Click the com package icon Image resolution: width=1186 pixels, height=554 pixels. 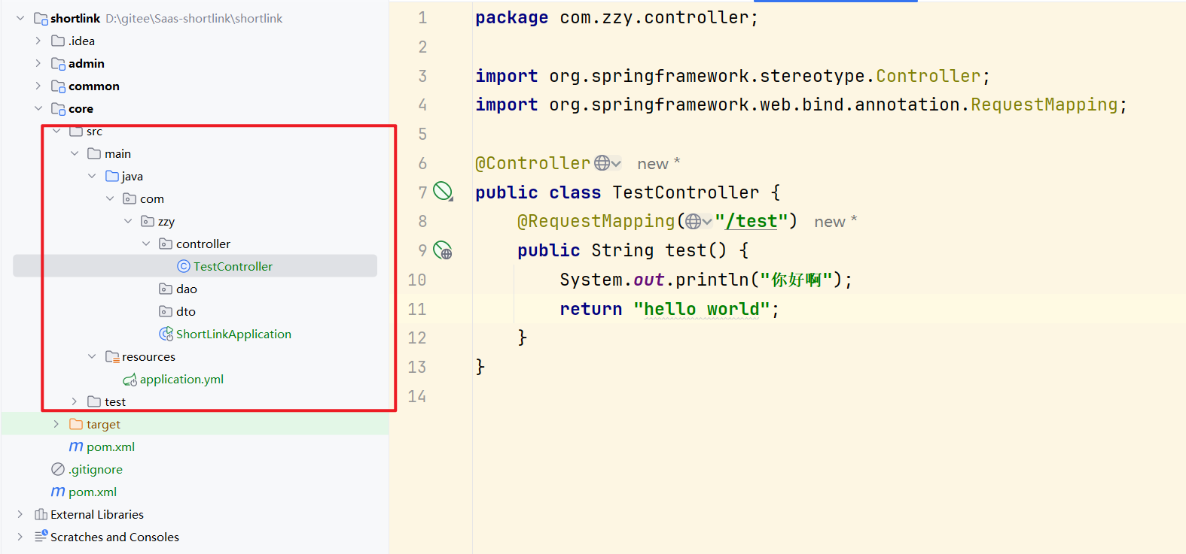[x=130, y=198]
